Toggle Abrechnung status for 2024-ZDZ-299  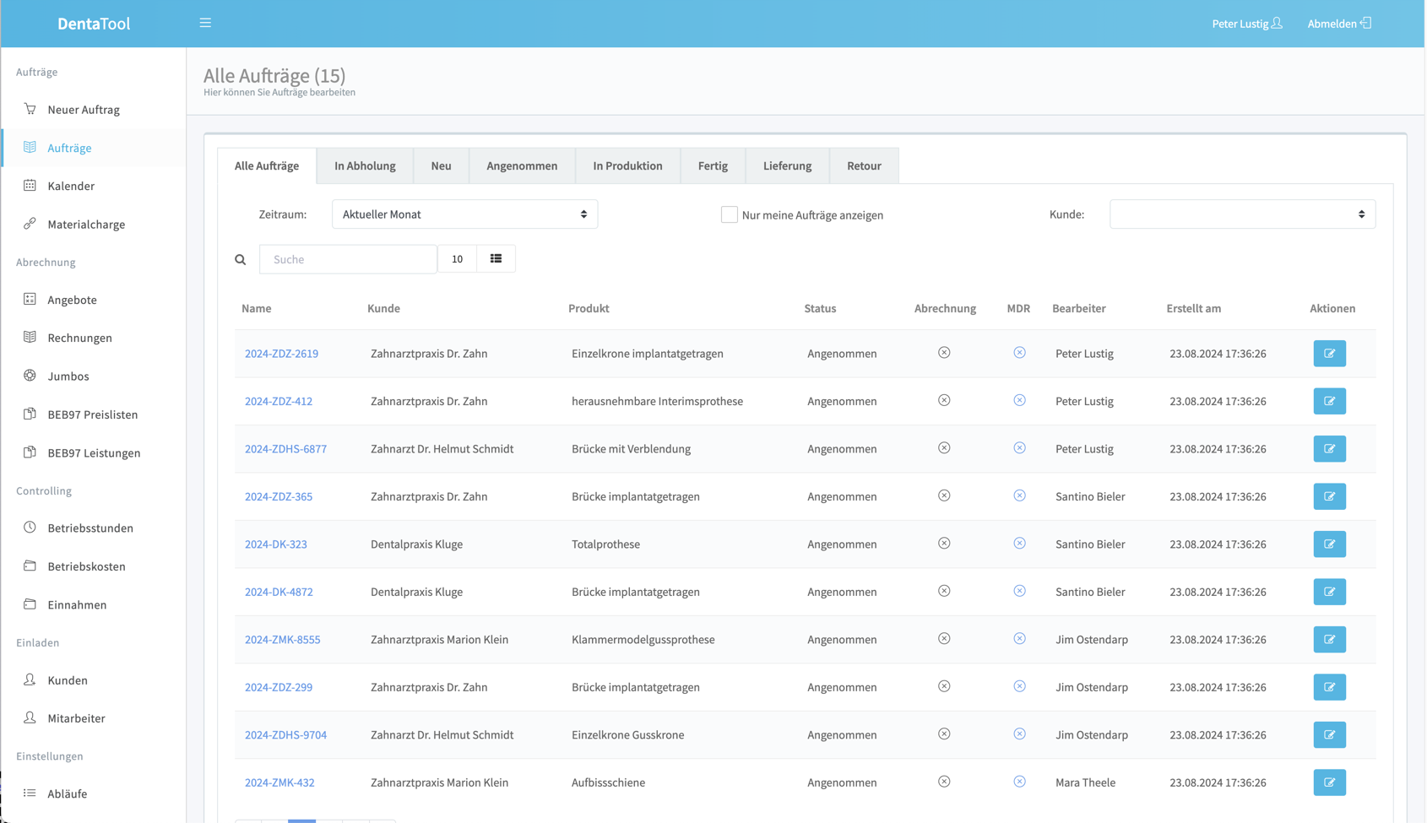pyautogui.click(x=944, y=686)
